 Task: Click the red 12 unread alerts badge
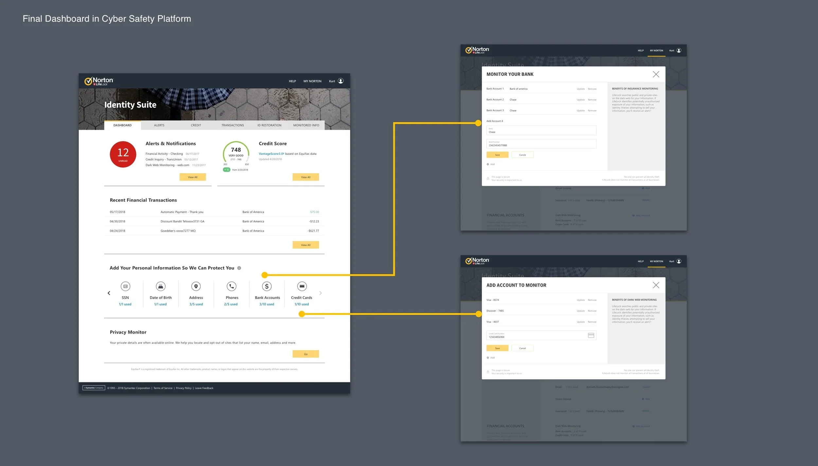coord(123,154)
